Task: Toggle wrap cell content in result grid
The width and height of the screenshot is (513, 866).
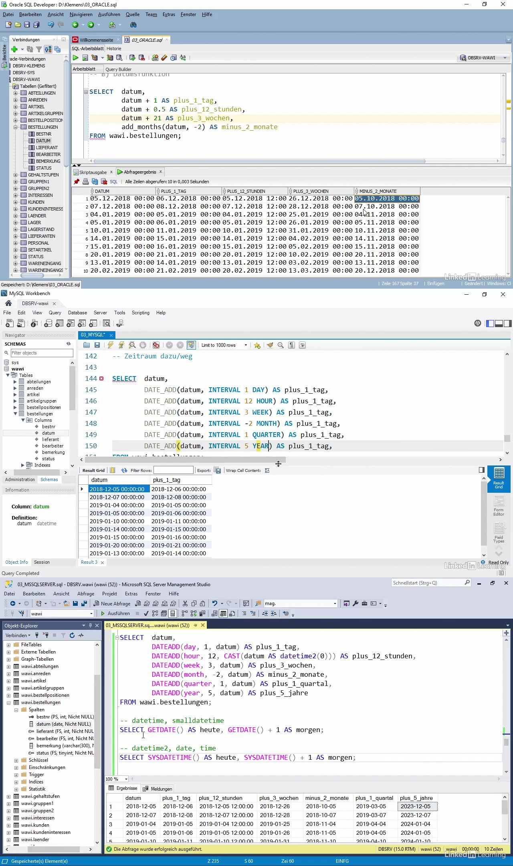Action: pos(267,470)
